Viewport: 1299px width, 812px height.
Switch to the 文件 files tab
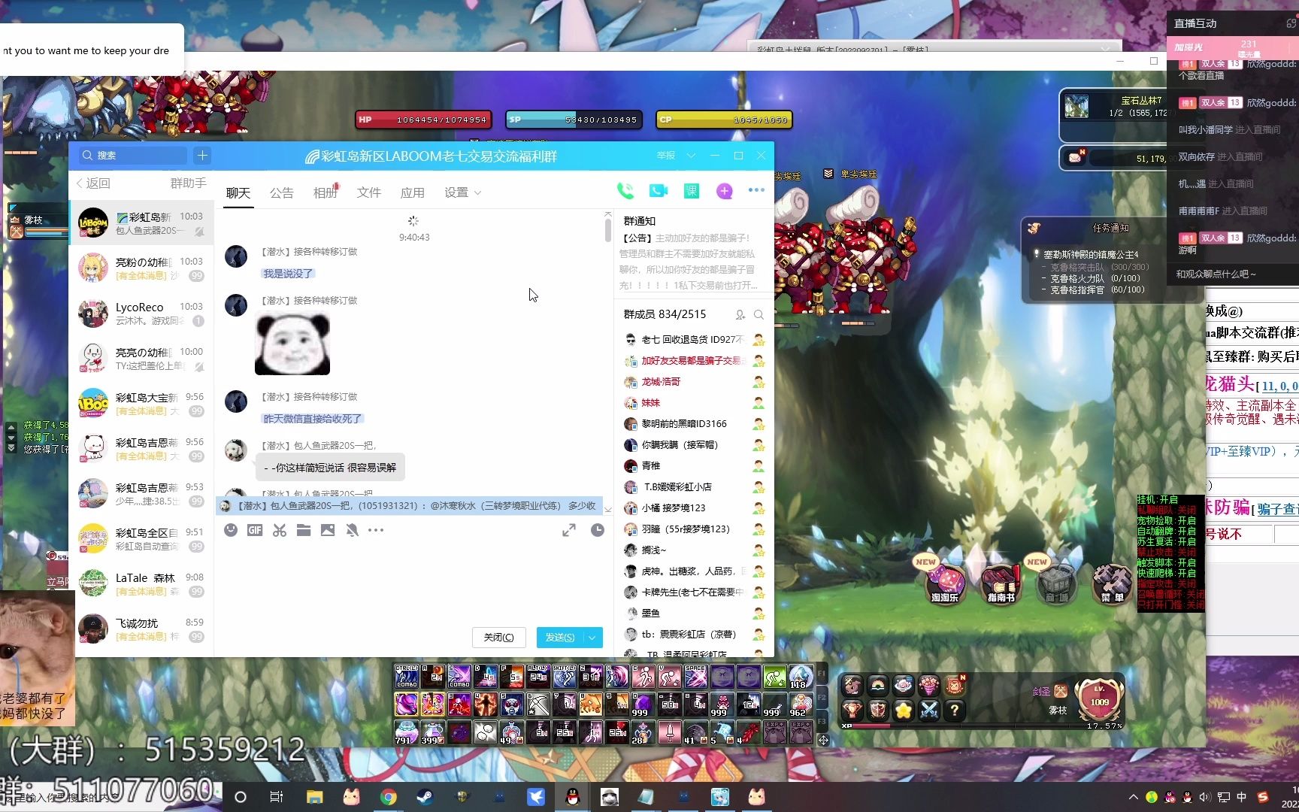coord(369,192)
